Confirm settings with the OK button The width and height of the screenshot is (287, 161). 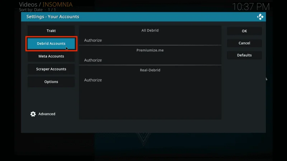pos(244,31)
